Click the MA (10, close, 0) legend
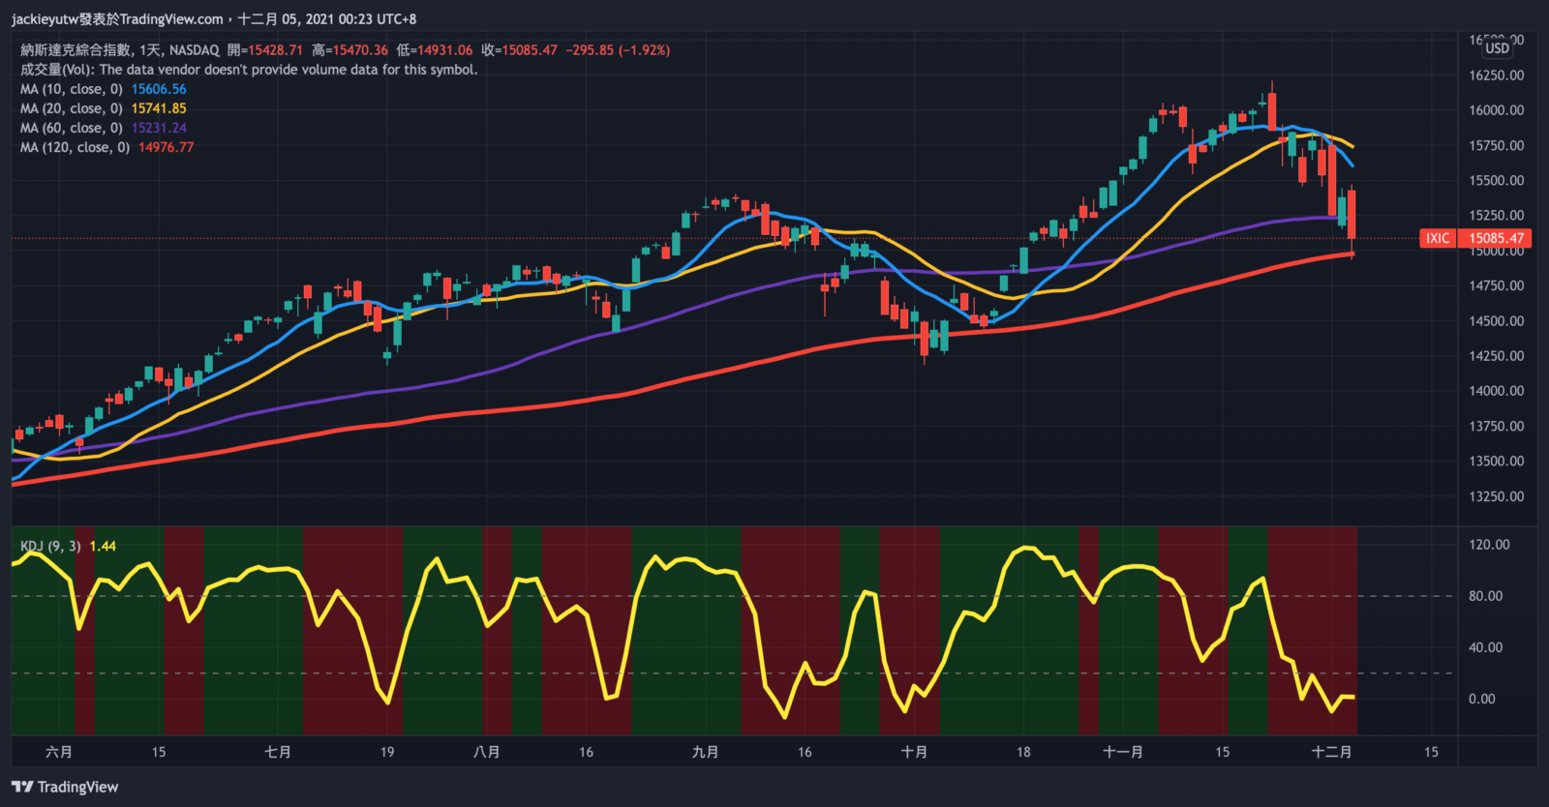Screen dimensions: 1549x807 [x=72, y=89]
